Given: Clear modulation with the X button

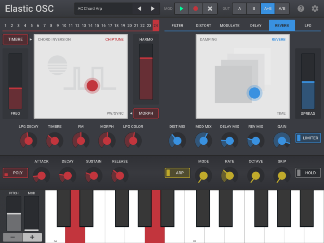Looking at the screenshot, I should pyautogui.click(x=210, y=8).
